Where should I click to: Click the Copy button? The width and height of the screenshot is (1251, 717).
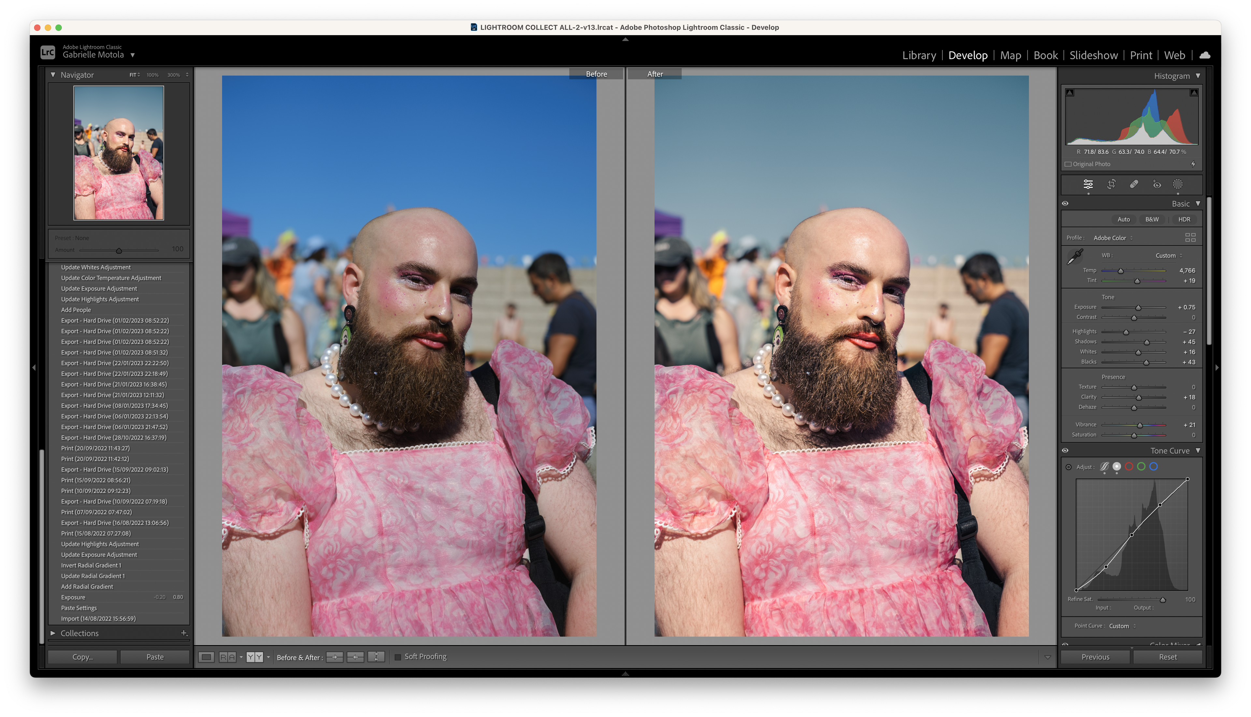coord(82,657)
